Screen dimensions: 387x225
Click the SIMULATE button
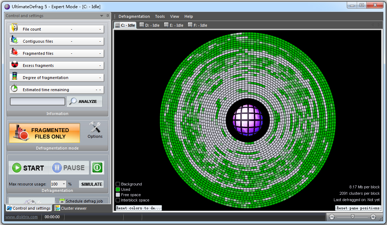coord(91,184)
